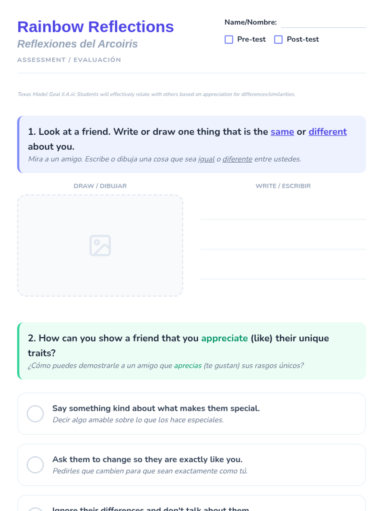Click the green word 'appreciate'
The height and width of the screenshot is (511, 383).
pos(224,338)
